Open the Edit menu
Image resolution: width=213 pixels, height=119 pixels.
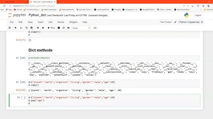[21, 22]
